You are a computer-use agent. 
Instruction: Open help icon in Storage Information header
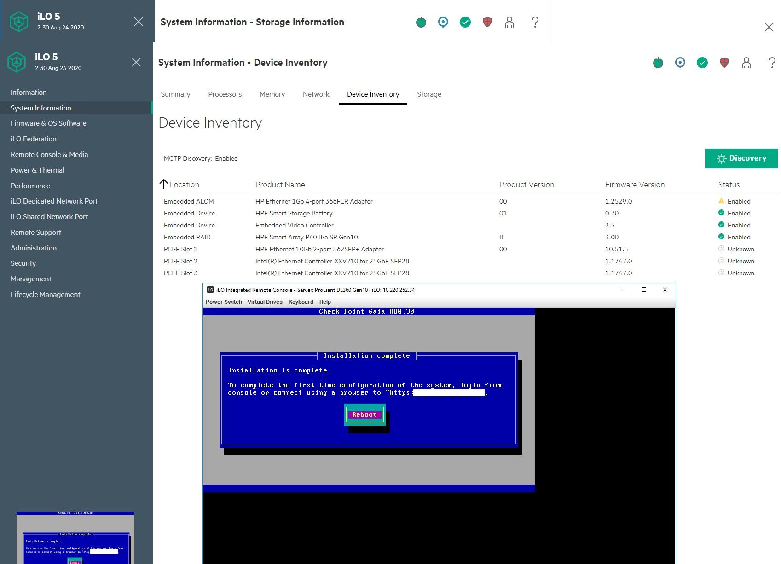(x=535, y=22)
